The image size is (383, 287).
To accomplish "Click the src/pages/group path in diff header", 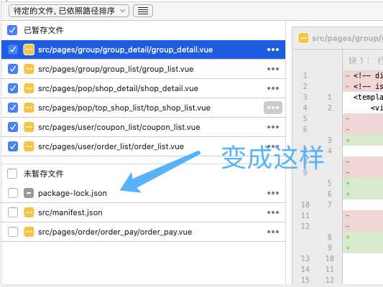I will [347, 38].
